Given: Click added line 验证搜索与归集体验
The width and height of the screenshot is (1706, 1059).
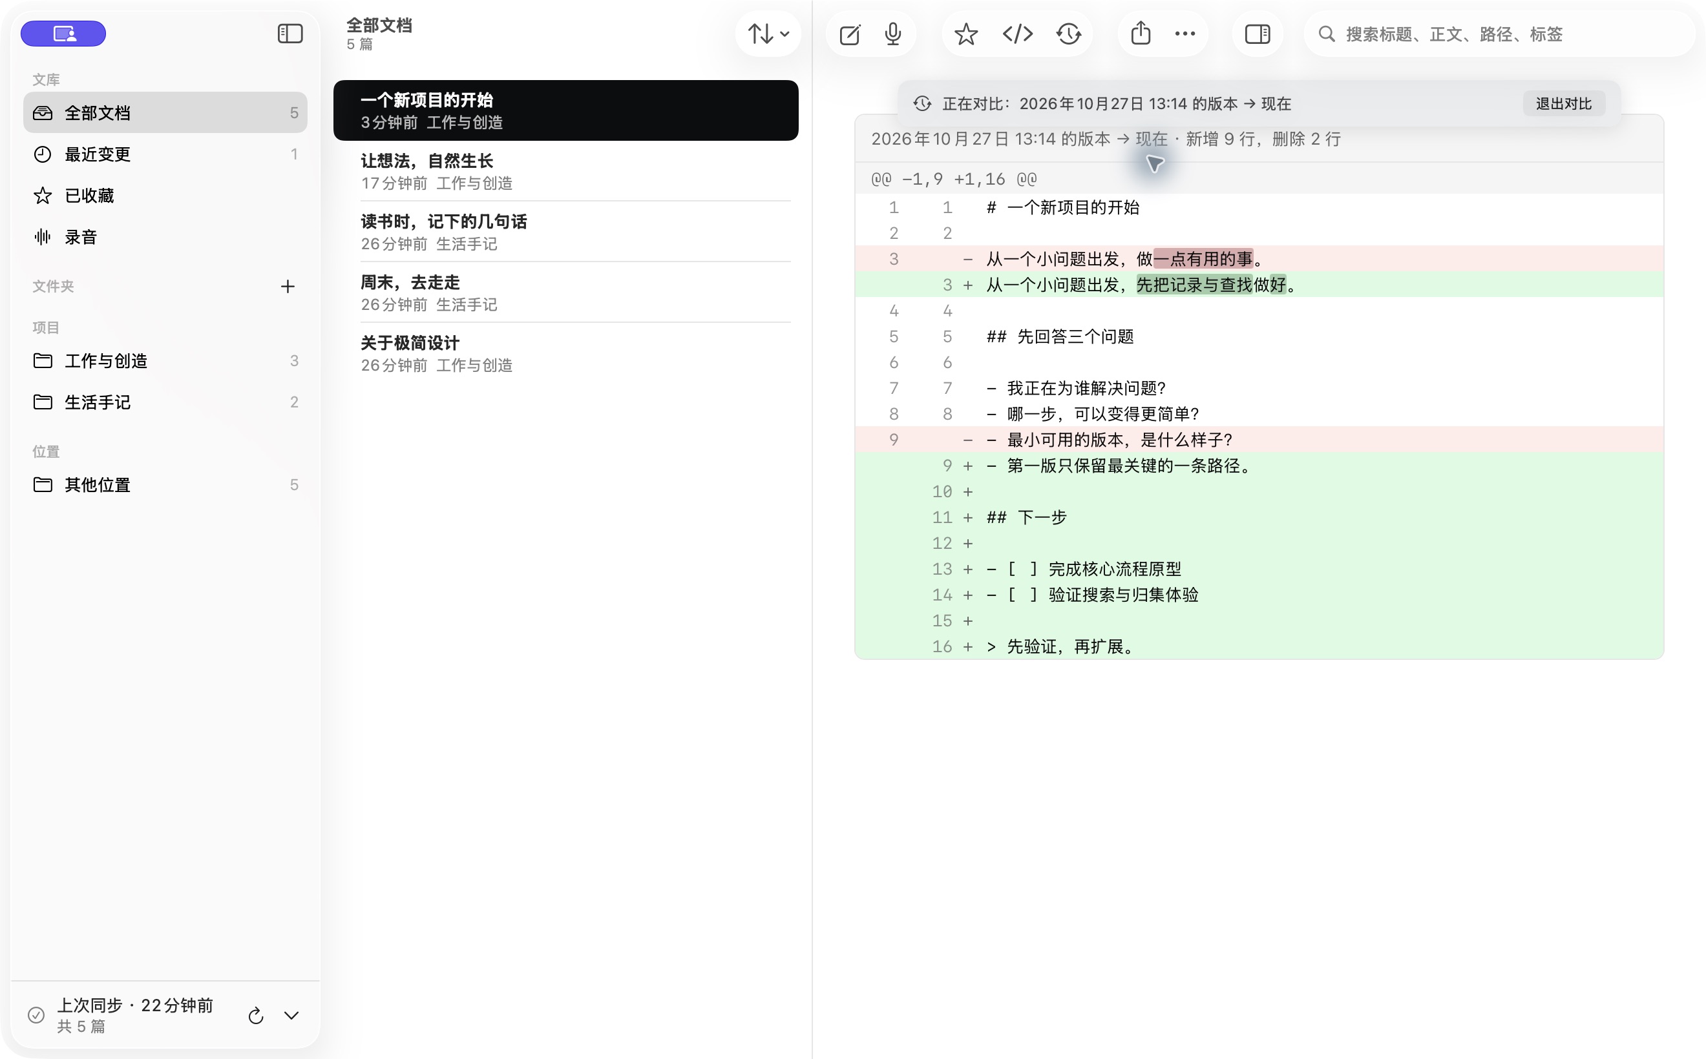Looking at the screenshot, I should pyautogui.click(x=1259, y=595).
